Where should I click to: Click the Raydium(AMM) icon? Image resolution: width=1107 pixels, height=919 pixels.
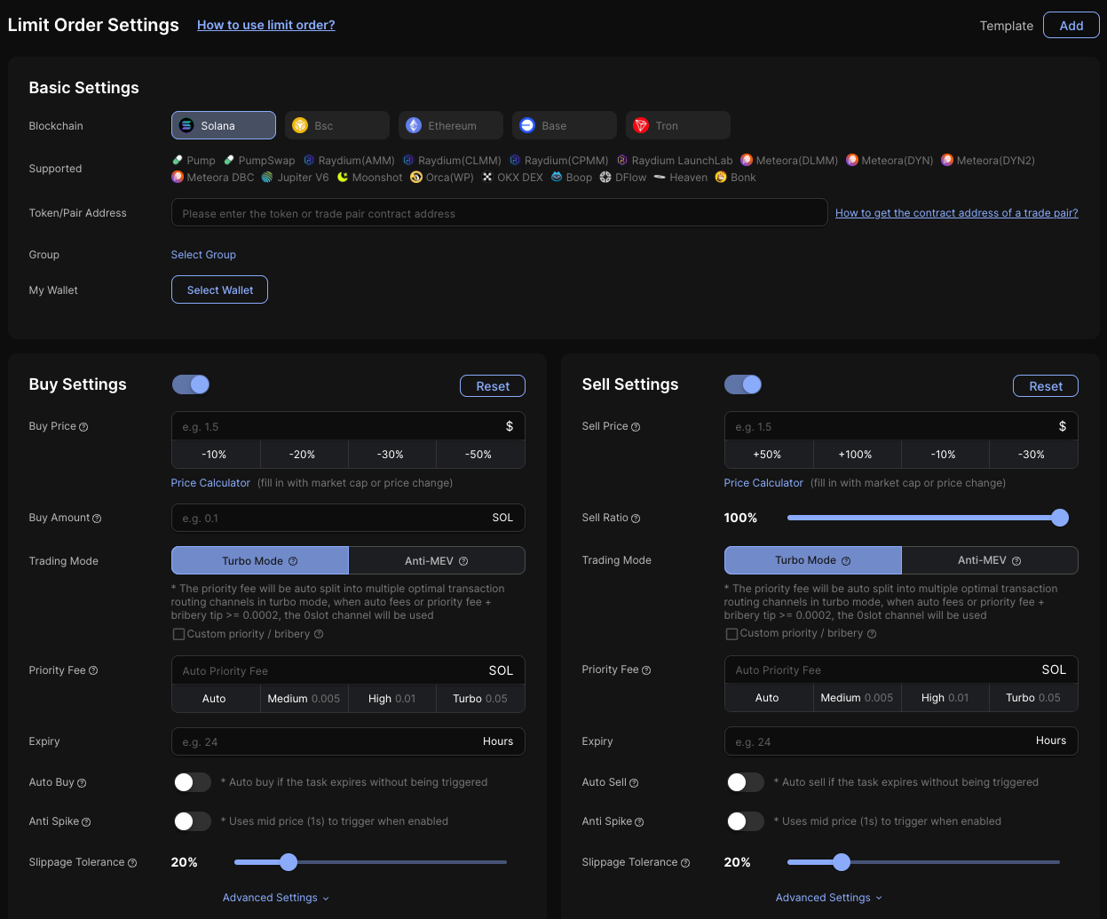309,161
